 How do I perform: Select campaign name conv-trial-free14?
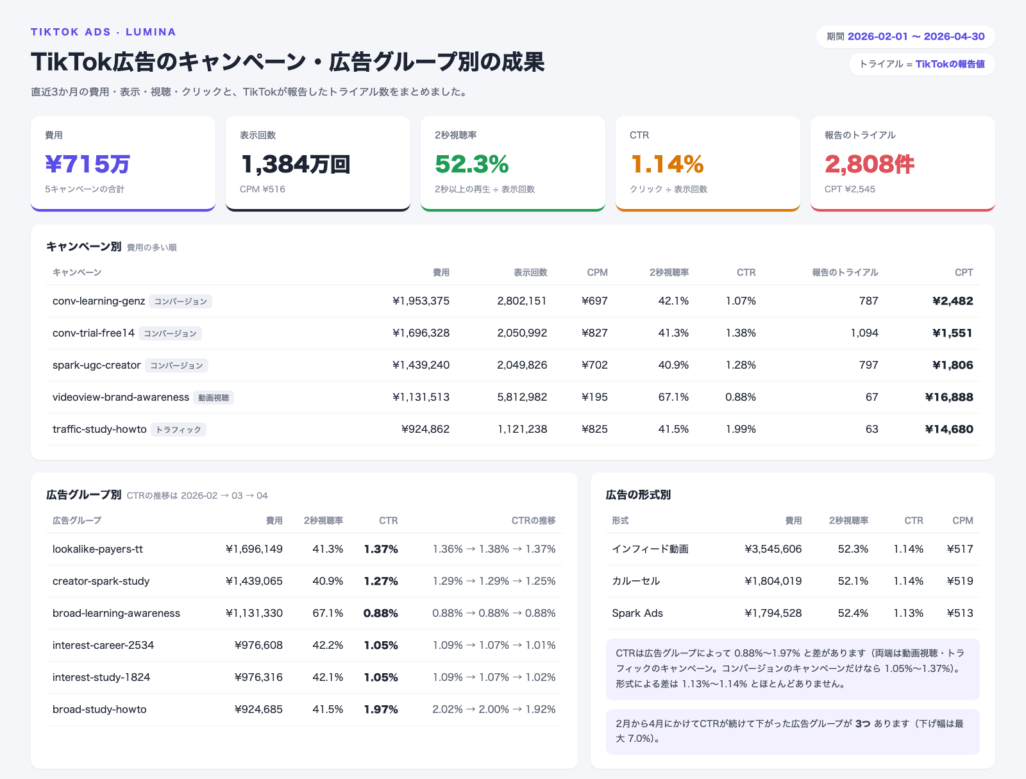[x=94, y=333]
